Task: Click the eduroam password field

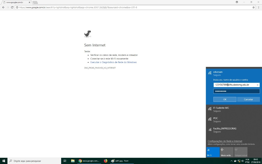Action: (x=236, y=91)
